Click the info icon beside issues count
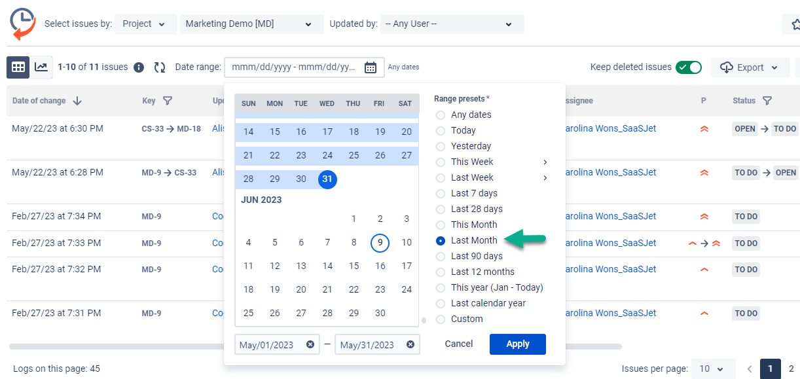Screen dimensions: 800x379 tap(139, 67)
